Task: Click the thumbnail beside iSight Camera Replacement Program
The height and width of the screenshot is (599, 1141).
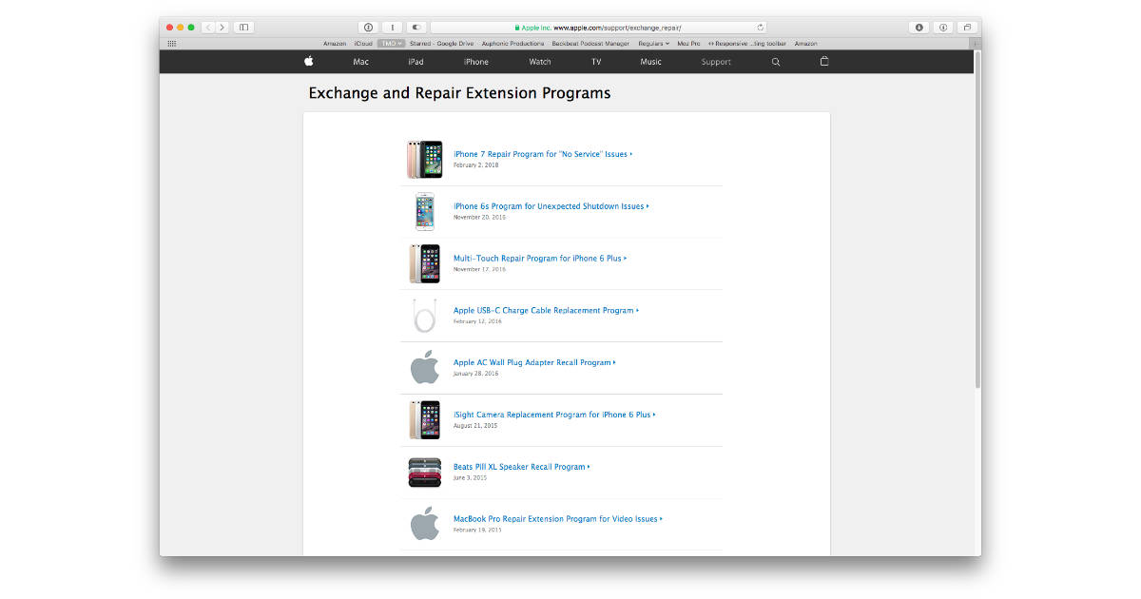Action: click(425, 419)
